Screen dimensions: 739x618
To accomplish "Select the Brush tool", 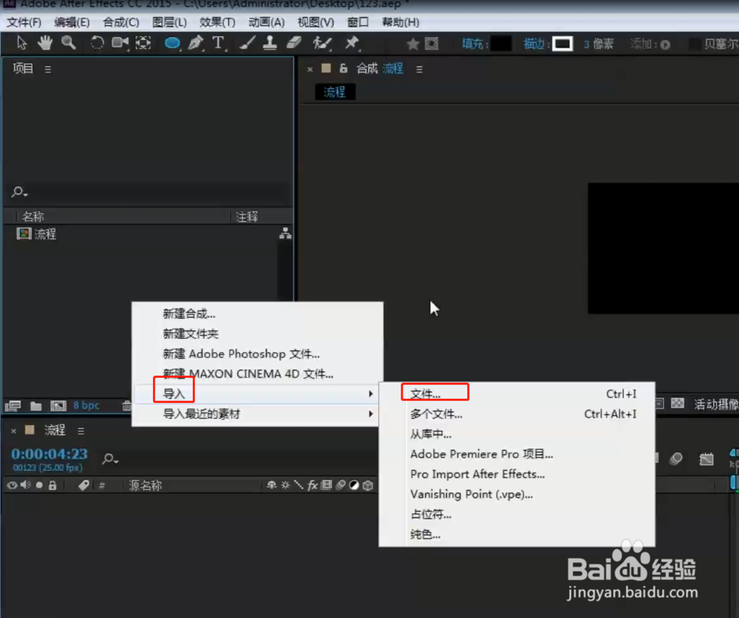I will (x=246, y=43).
